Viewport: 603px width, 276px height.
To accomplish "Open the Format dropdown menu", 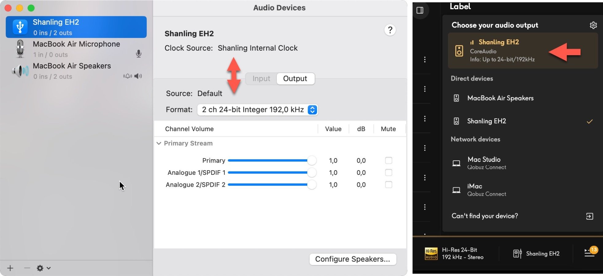I will (x=312, y=110).
